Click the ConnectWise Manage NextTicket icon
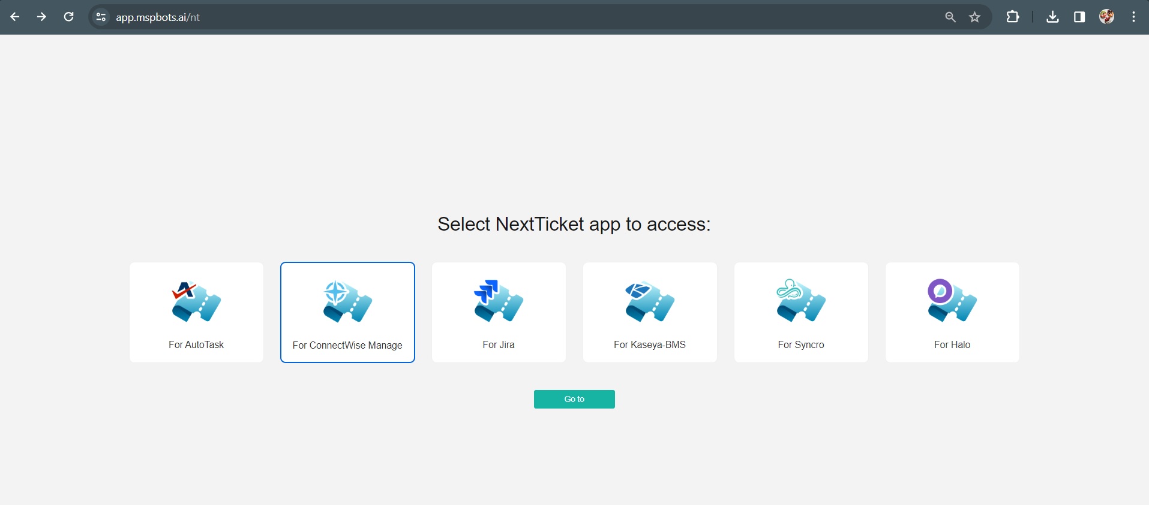Viewport: 1149px width, 505px height. [x=347, y=301]
